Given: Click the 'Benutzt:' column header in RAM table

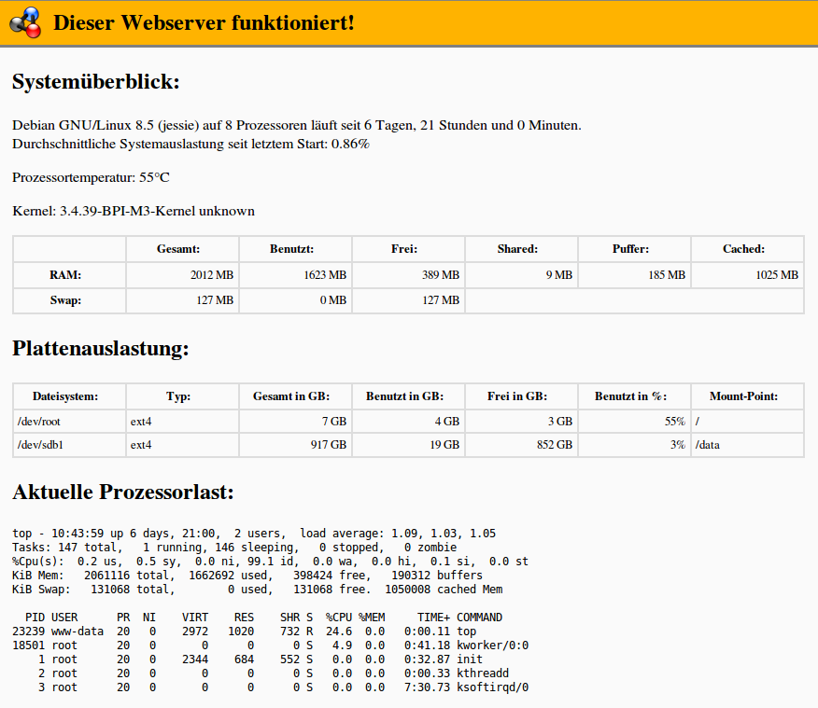Looking at the screenshot, I should (294, 249).
